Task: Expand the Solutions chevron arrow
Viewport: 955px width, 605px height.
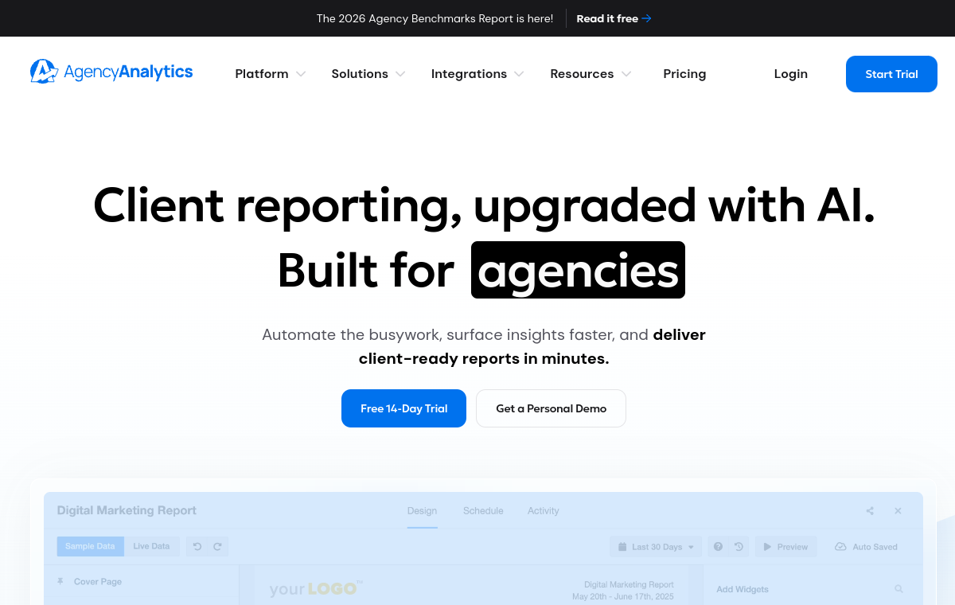Action: pos(400,74)
